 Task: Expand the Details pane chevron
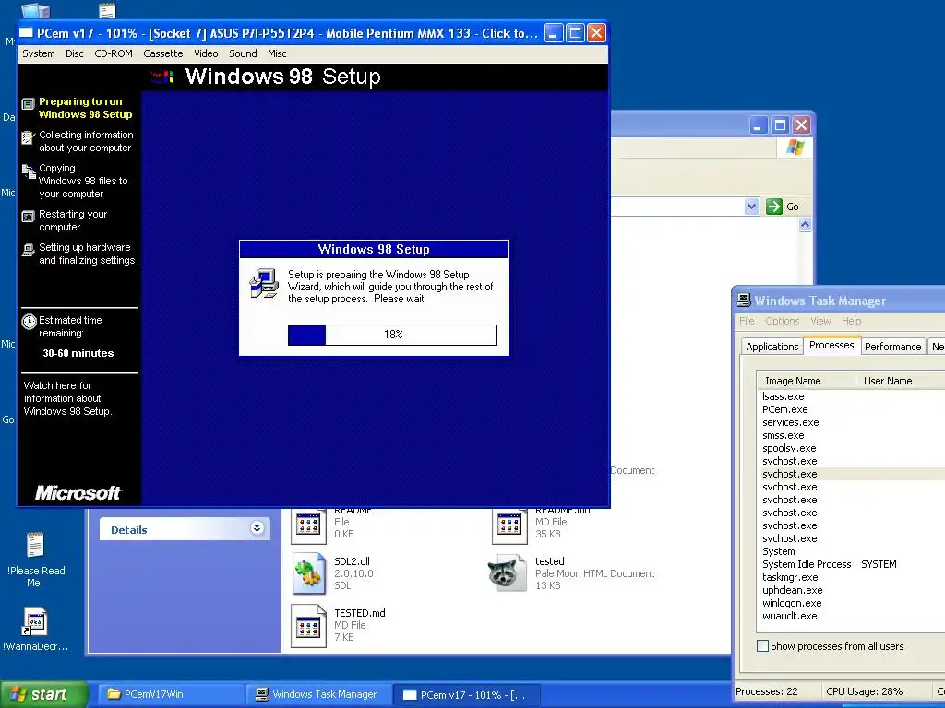pyautogui.click(x=257, y=528)
